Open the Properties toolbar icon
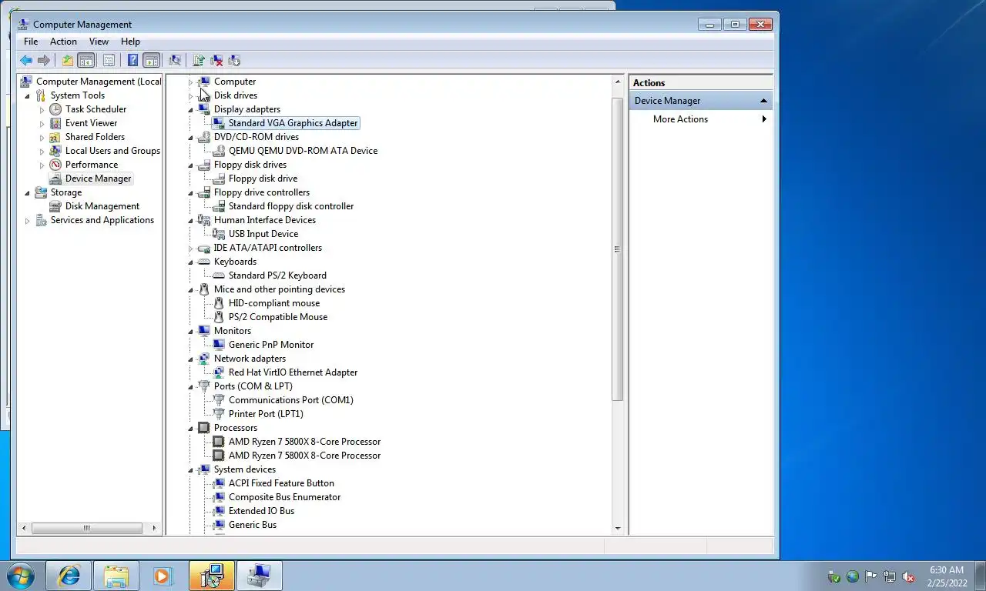986x591 pixels. pyautogui.click(x=109, y=60)
